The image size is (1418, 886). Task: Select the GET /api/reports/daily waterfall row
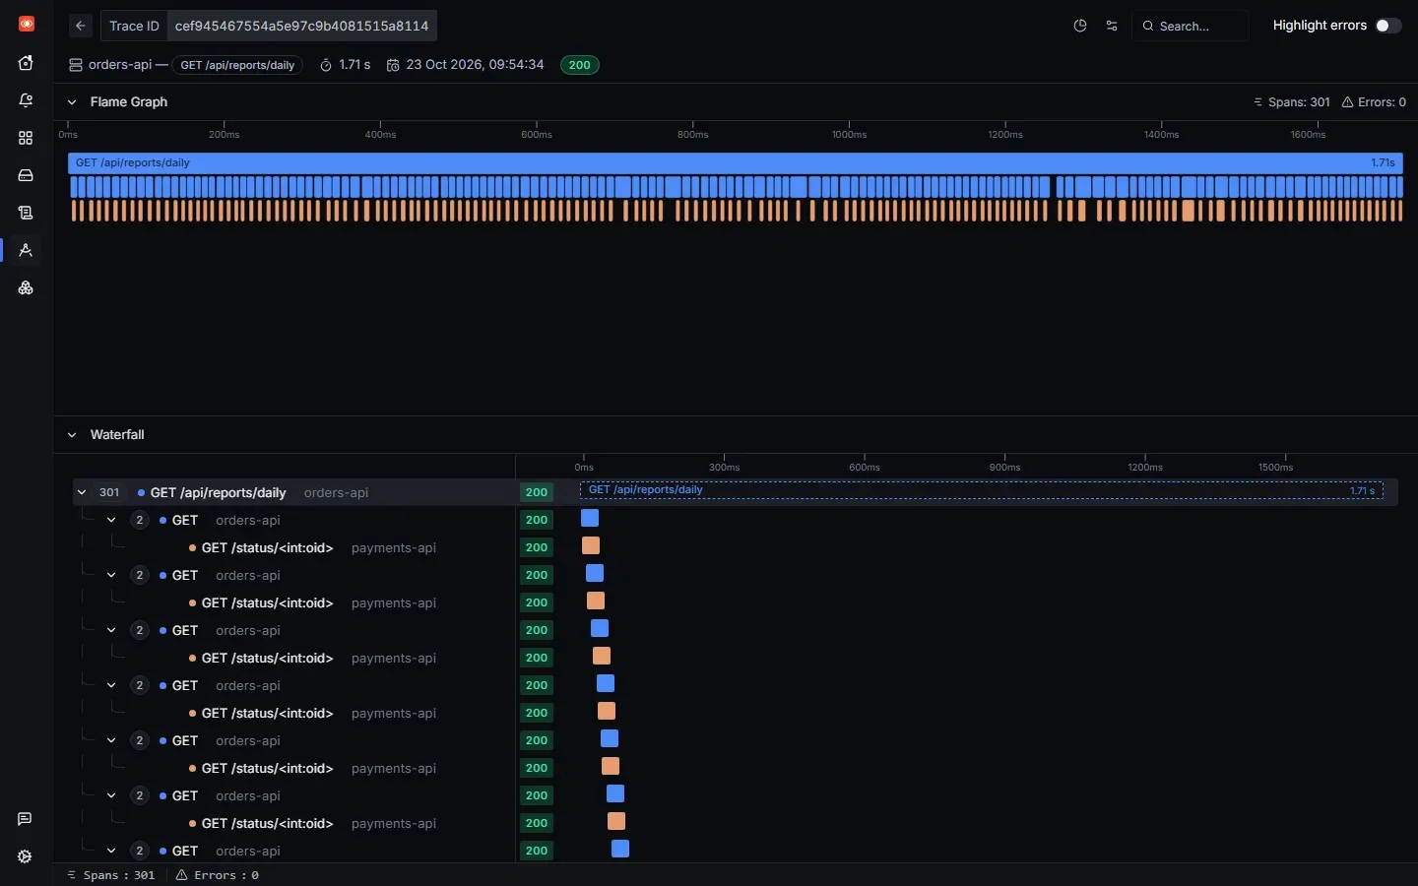(735, 492)
